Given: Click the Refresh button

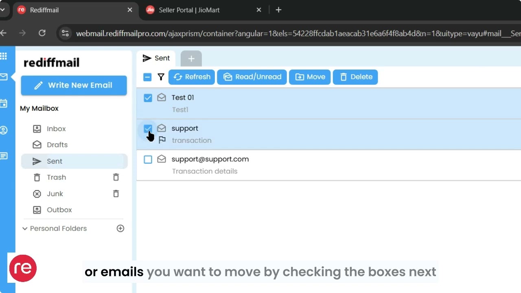Looking at the screenshot, I should coord(192,77).
